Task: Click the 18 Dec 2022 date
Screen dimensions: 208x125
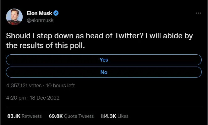Action: pos(45,98)
